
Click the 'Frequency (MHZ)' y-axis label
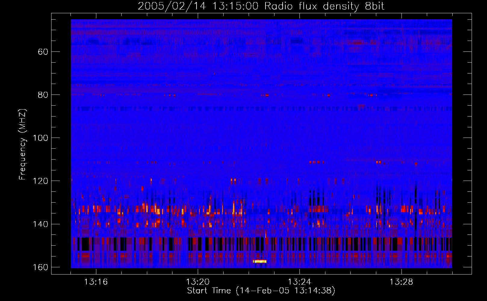pos(23,144)
